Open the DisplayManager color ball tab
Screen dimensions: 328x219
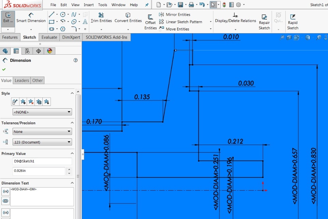click(x=50, y=51)
